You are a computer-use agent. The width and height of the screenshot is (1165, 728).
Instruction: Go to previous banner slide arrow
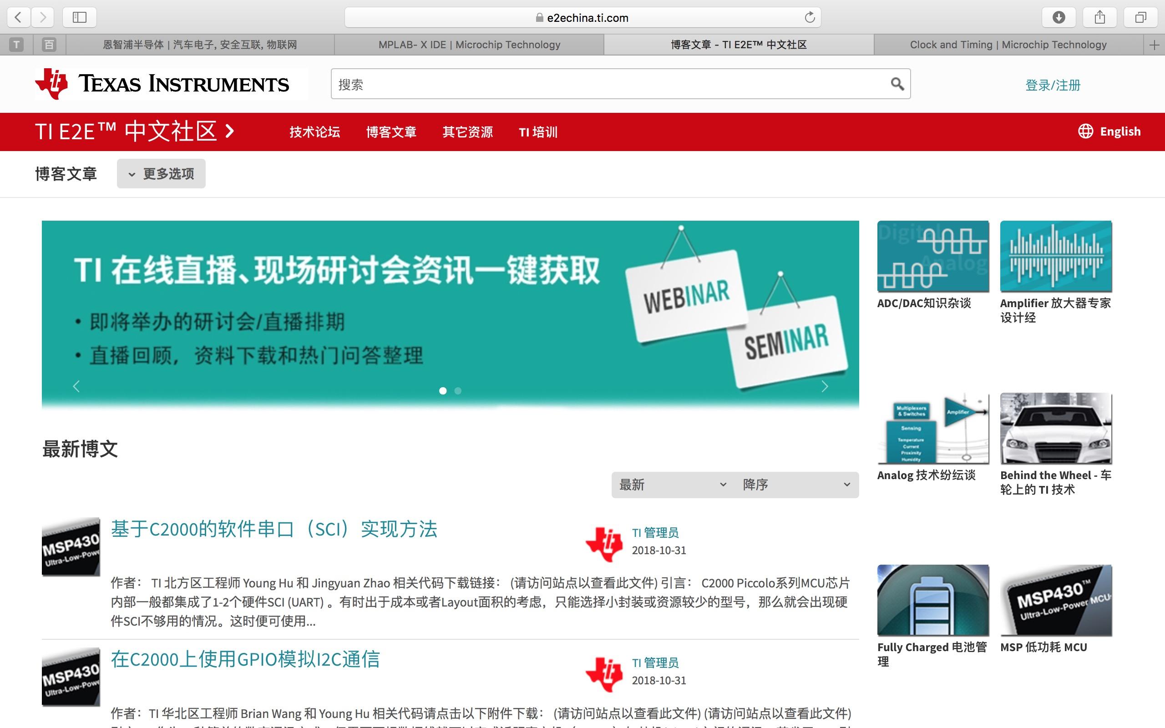coord(76,387)
